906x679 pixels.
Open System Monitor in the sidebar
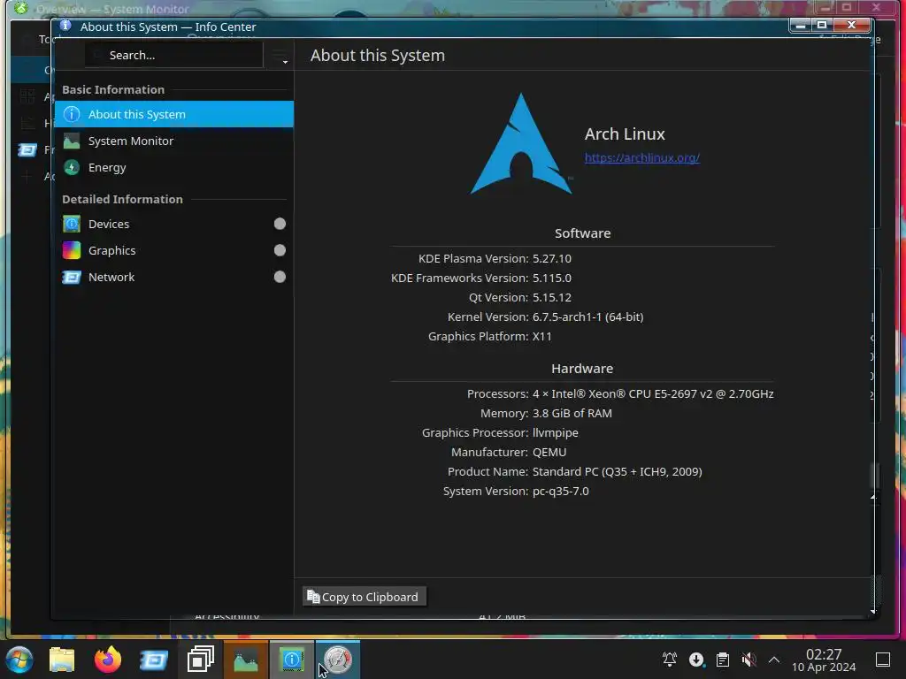pyautogui.click(x=174, y=141)
